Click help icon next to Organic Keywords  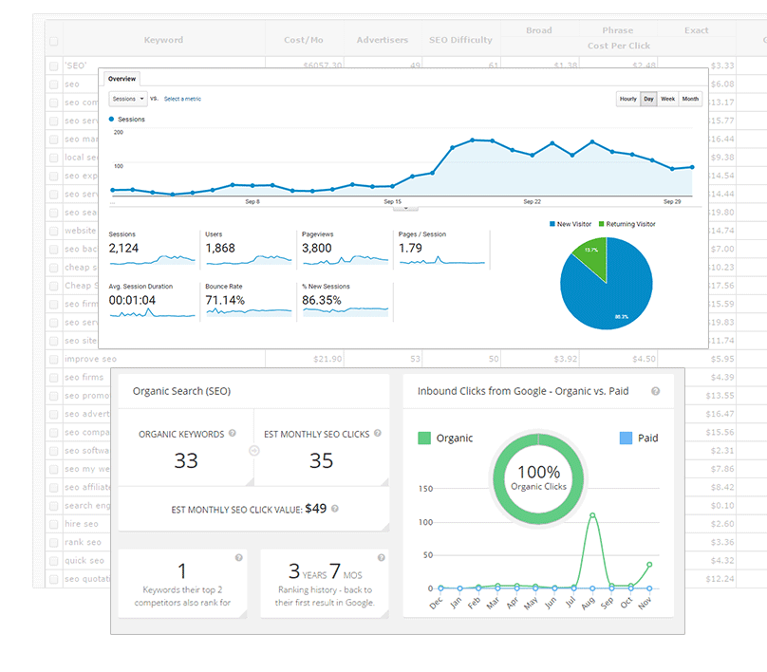click(233, 434)
